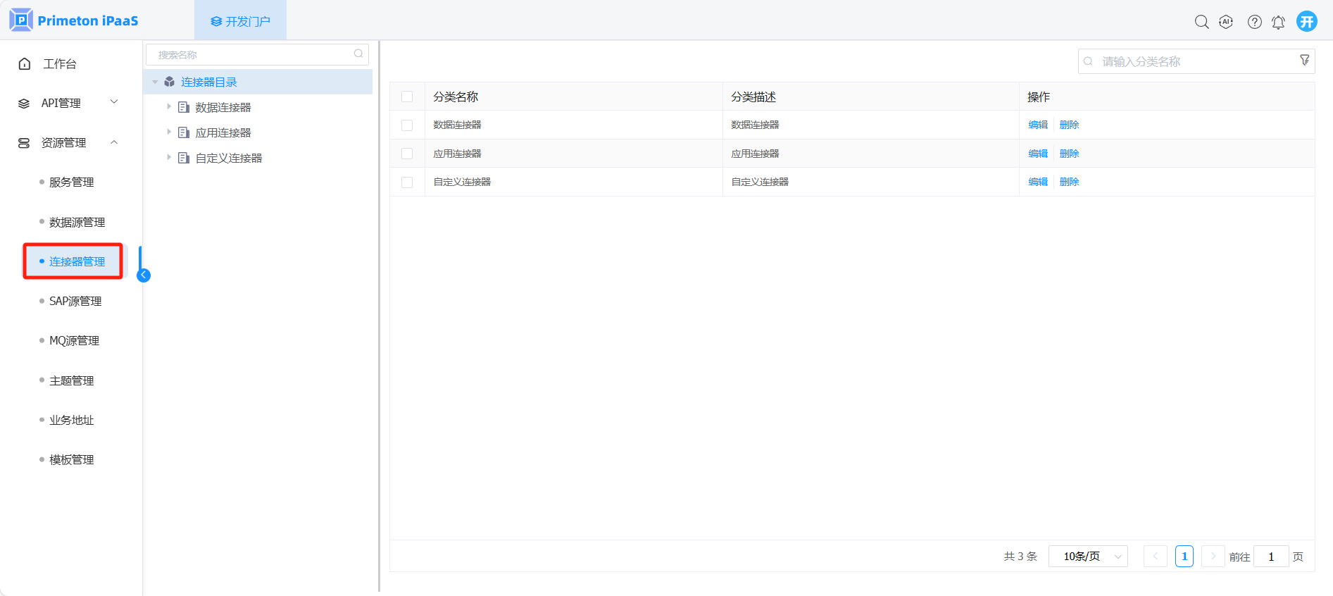1333x596 pixels.
Task: Toggle the select-all checkbox in table header
Action: [407, 97]
